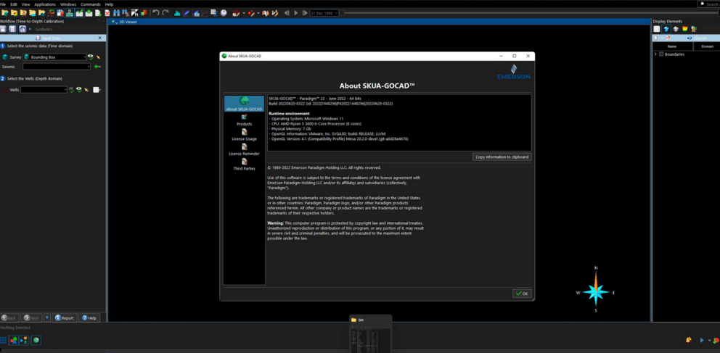
Task: Open the Help menu
Action: (x=109, y=4)
